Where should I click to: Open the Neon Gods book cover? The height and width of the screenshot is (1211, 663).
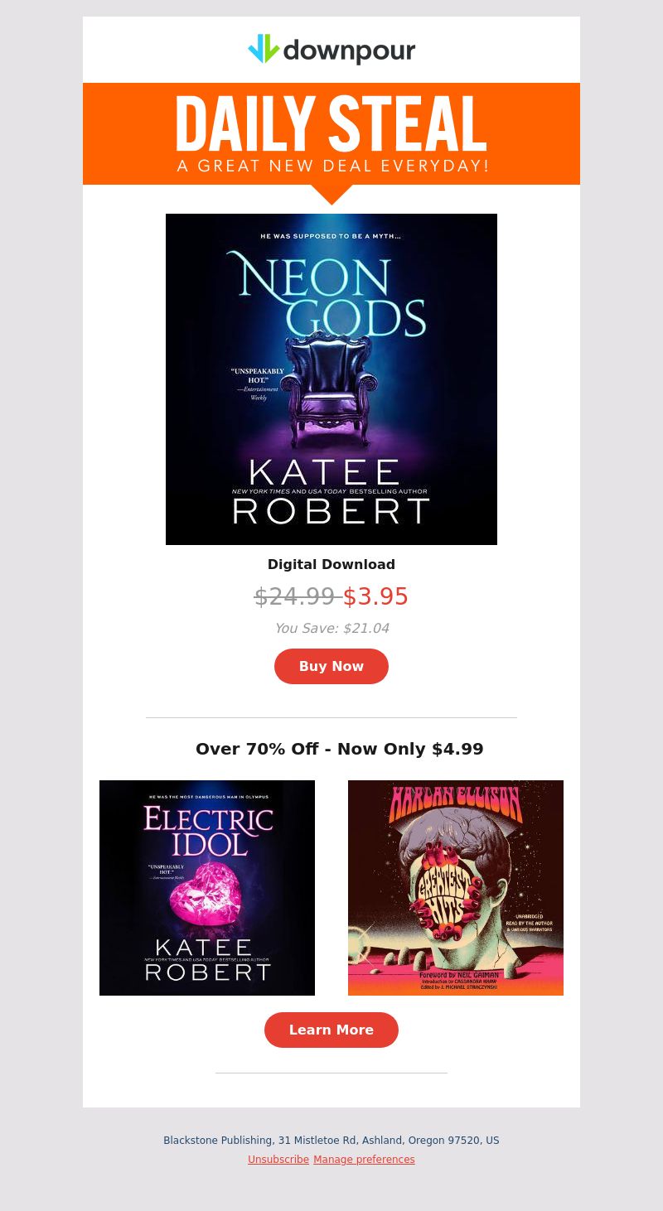(331, 379)
